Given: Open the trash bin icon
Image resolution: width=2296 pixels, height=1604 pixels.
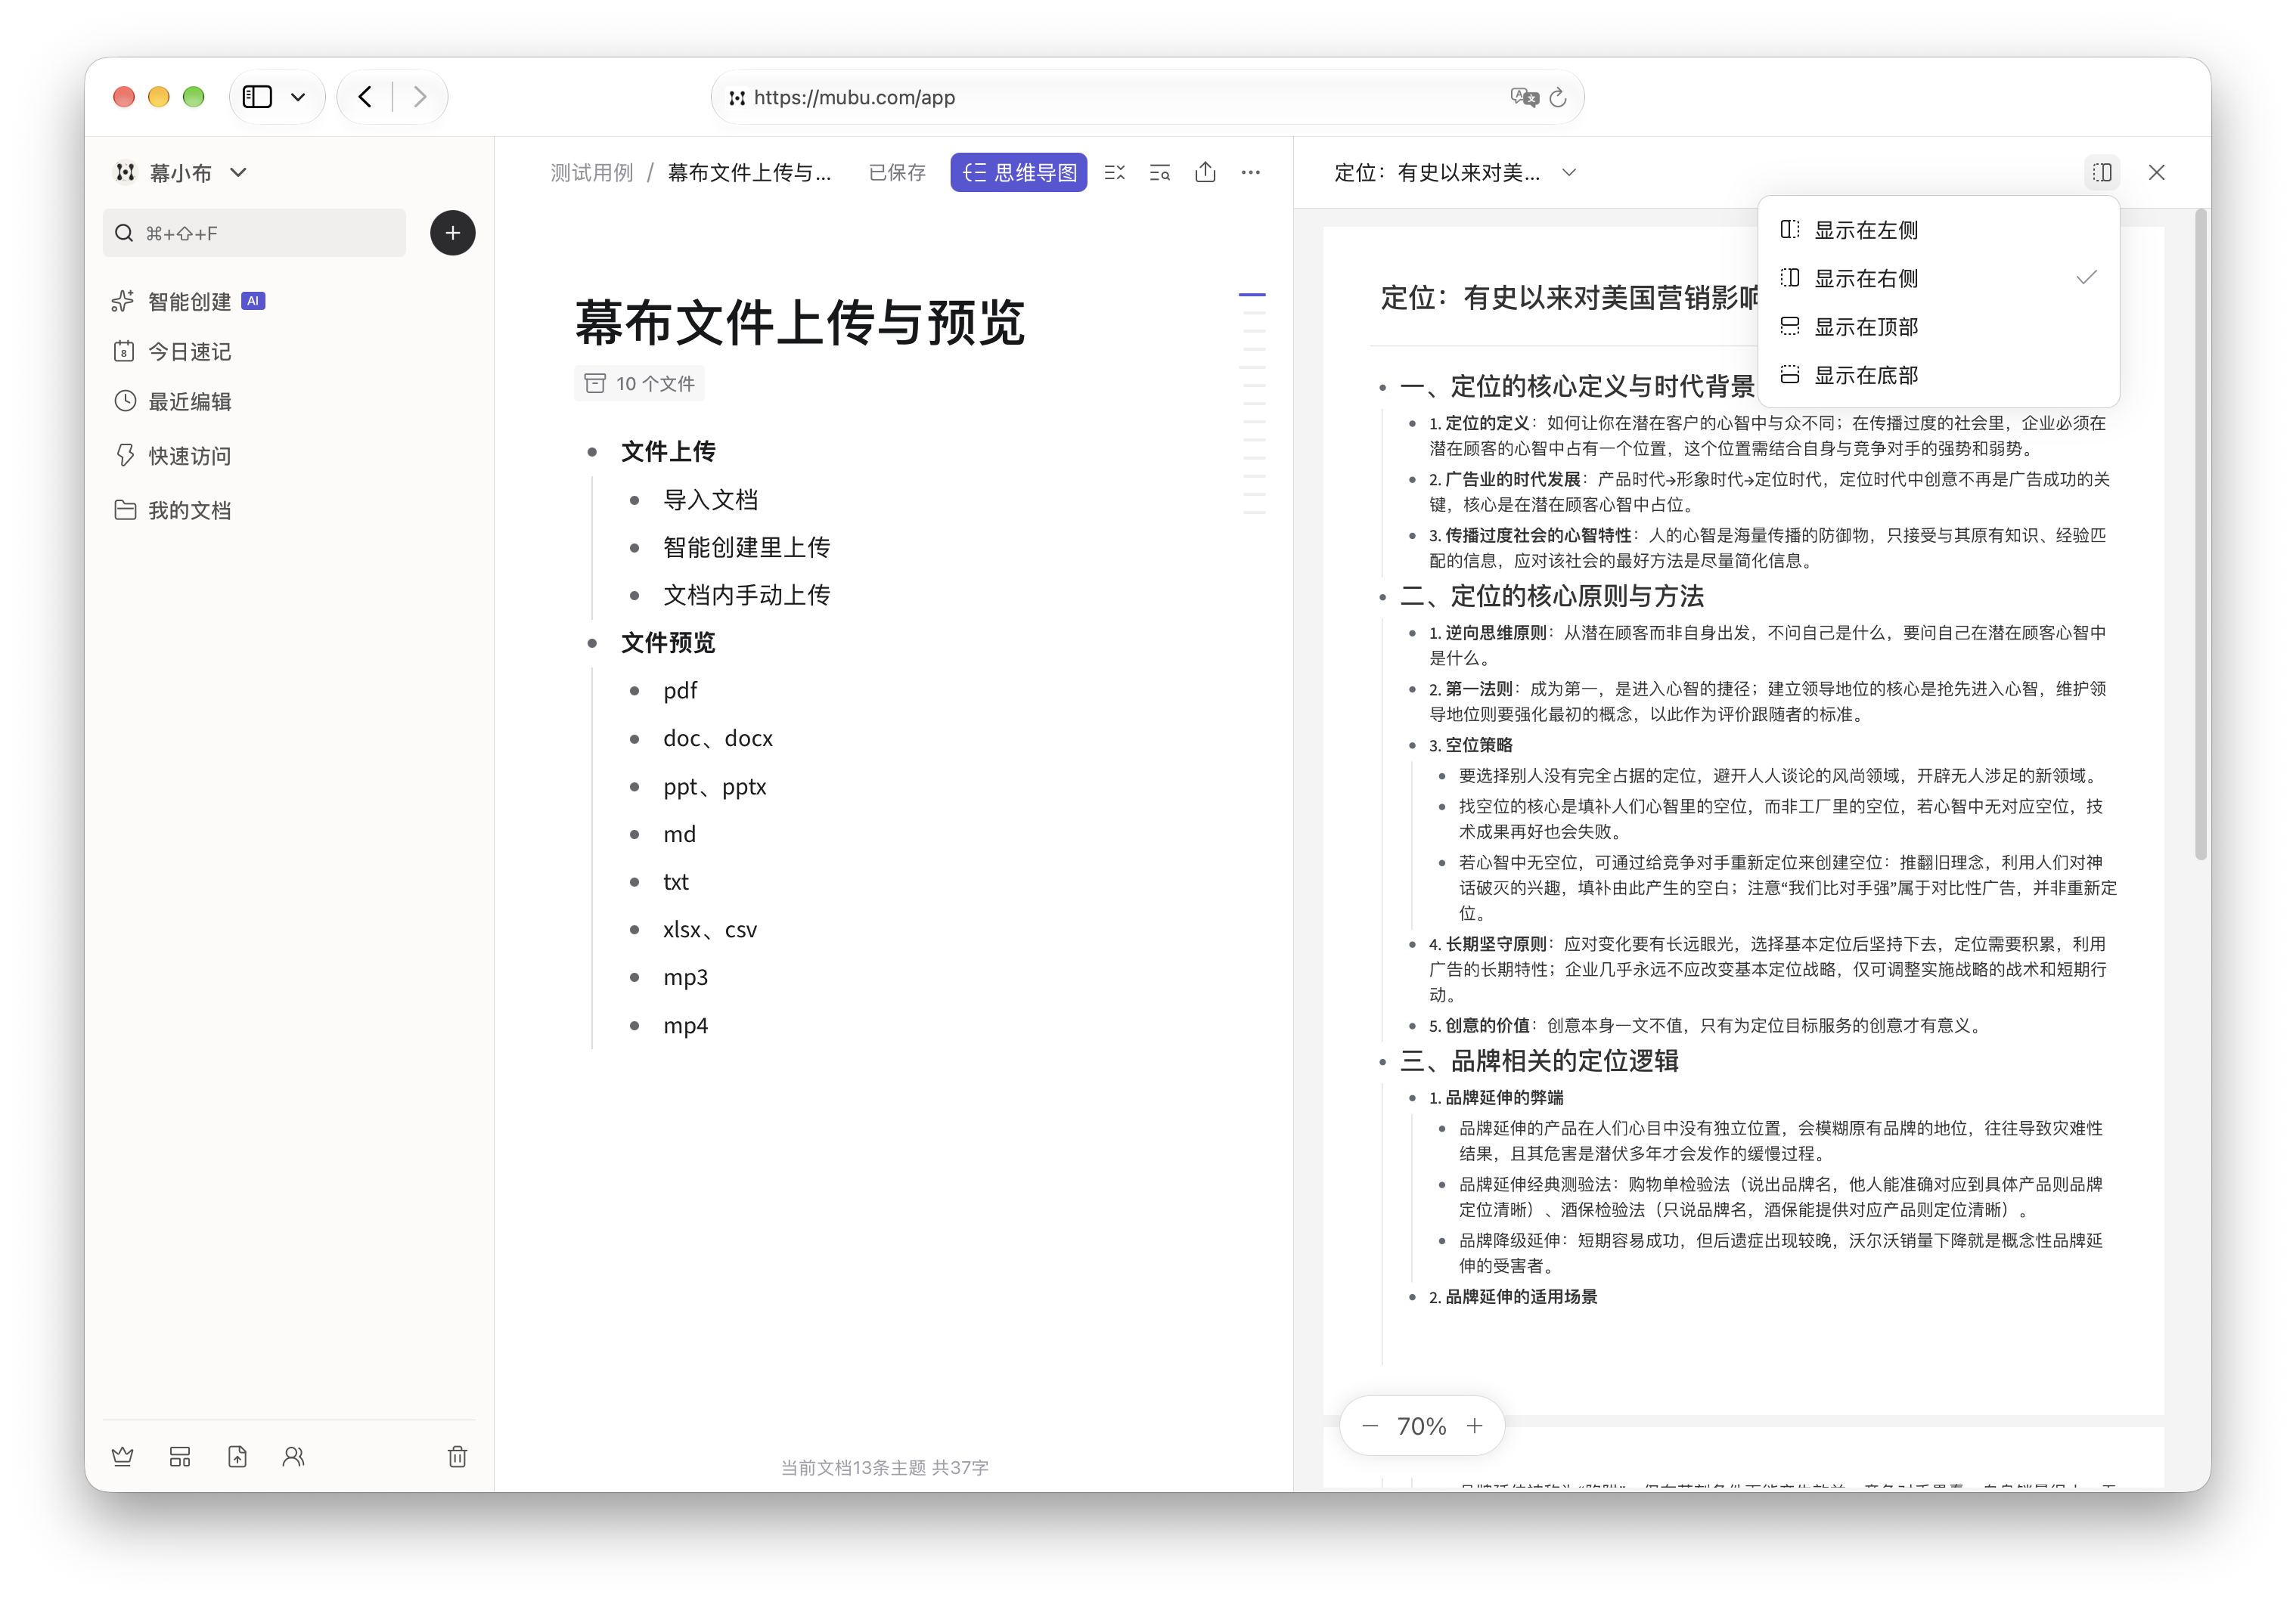Looking at the screenshot, I should [x=457, y=1456].
